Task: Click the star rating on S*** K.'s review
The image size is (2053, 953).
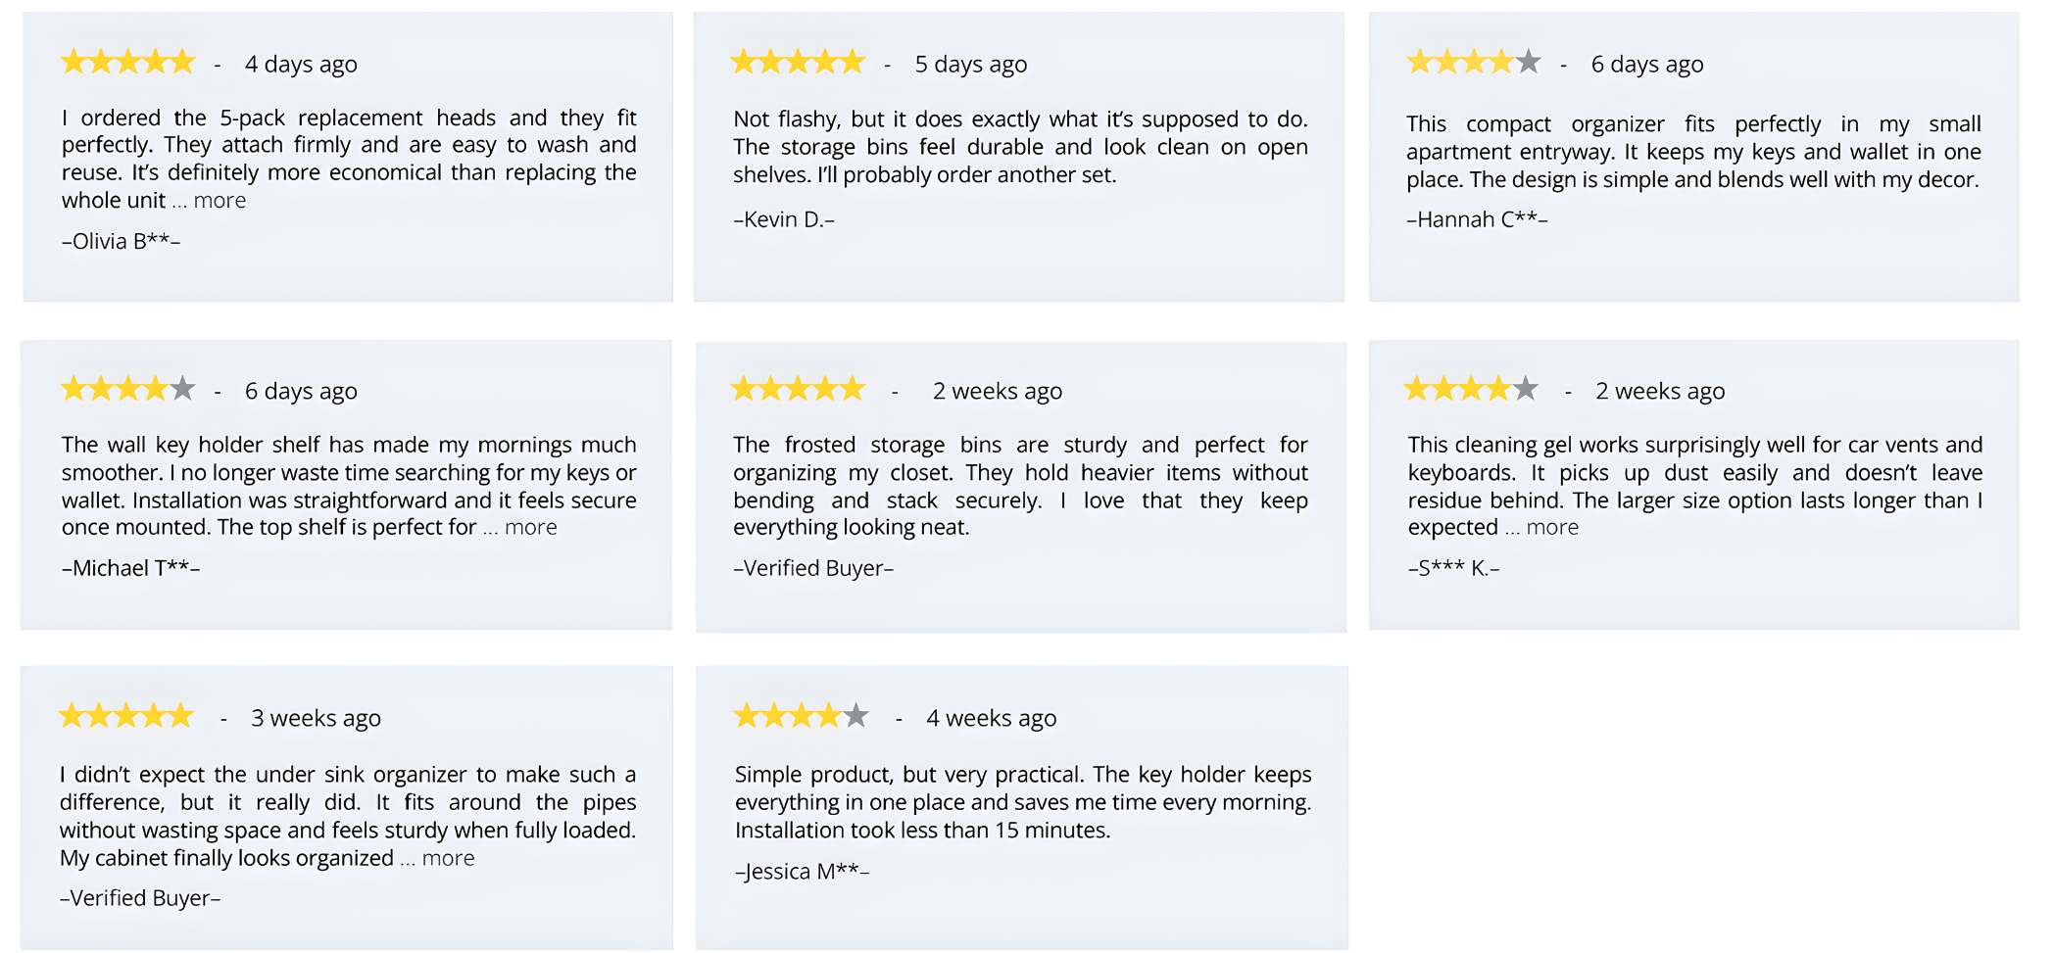Action: click(1470, 390)
